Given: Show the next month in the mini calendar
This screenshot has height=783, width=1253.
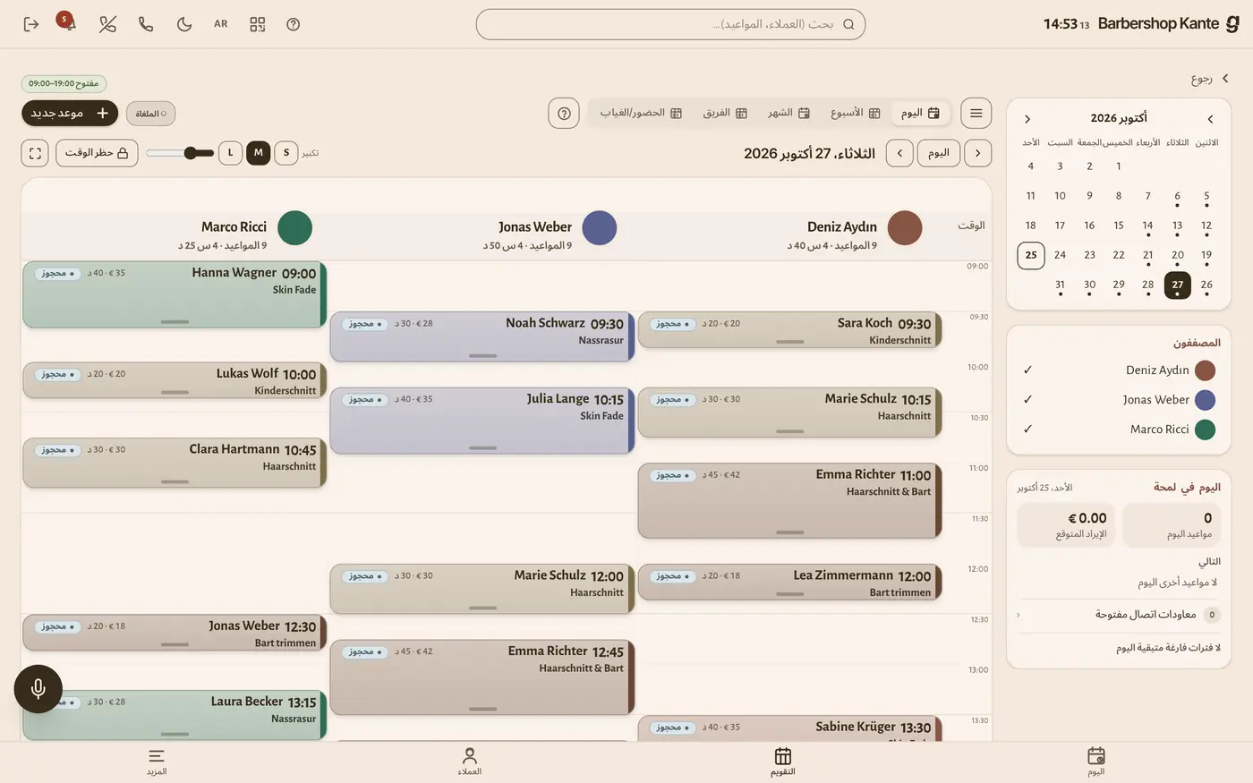Looking at the screenshot, I should (x=1027, y=119).
